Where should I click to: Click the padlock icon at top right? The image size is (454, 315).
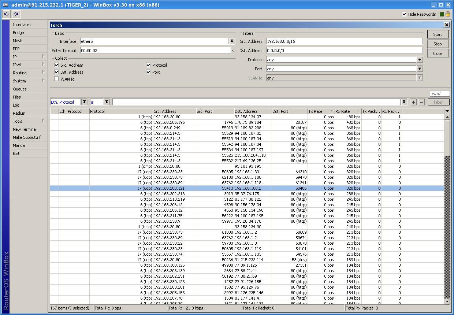(x=447, y=14)
